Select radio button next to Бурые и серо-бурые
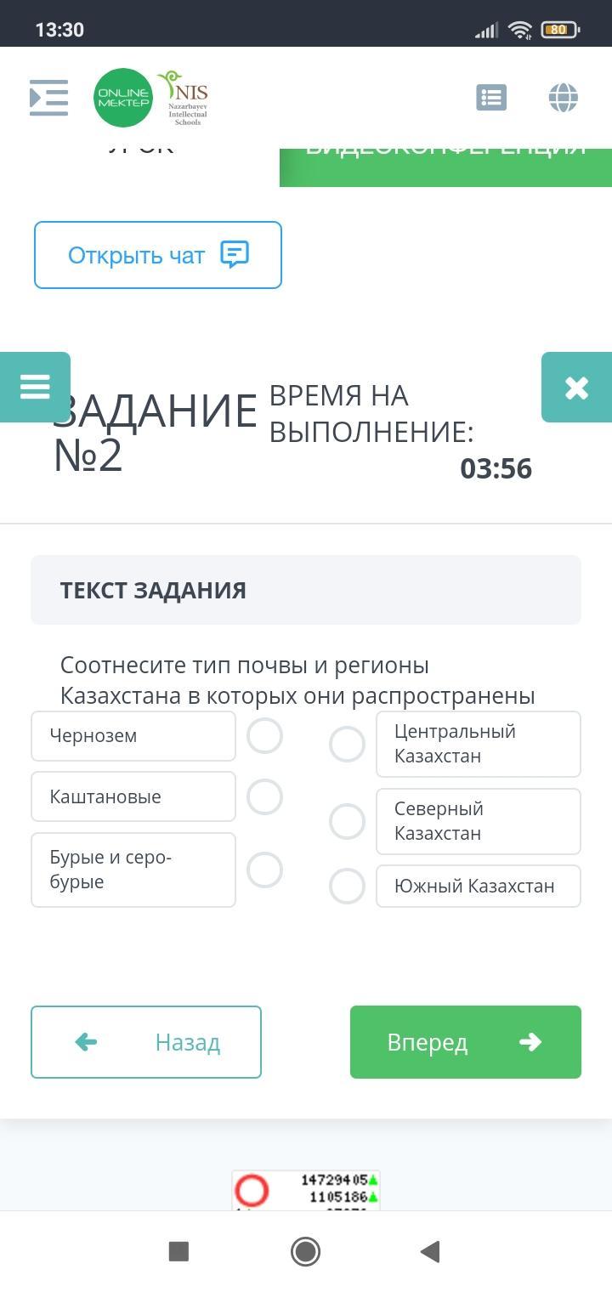Viewport: 612px width, 1292px height. coord(264,870)
